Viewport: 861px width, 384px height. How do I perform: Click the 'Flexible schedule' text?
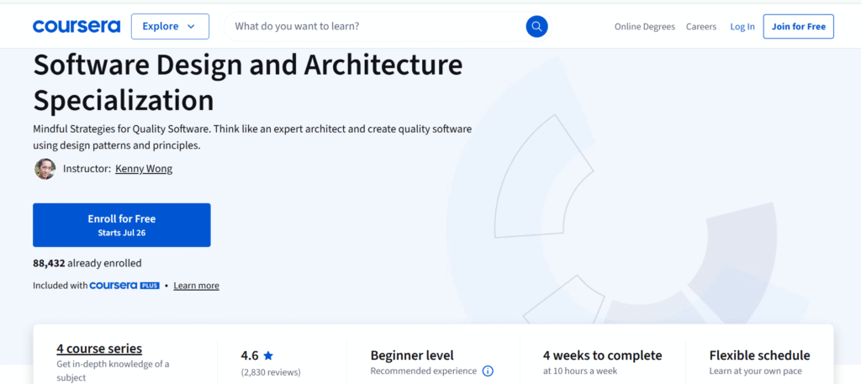click(x=759, y=355)
